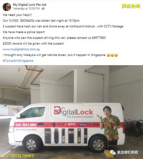143x159 pixels.
Task: Click the van's front wheel
Action: 31,144
